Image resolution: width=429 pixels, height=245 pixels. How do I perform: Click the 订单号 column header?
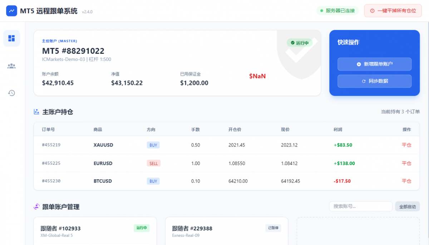pos(48,129)
